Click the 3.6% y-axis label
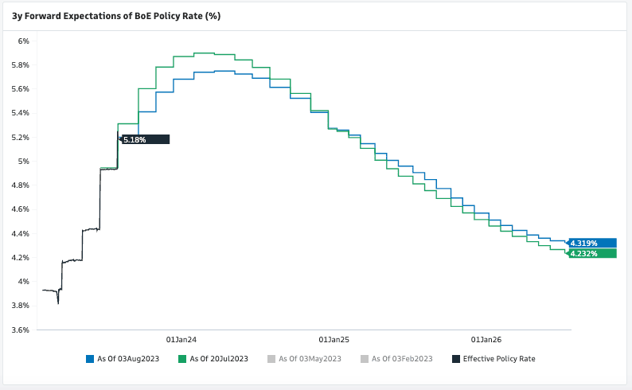Viewport: 632px width, 390px height. [x=20, y=330]
